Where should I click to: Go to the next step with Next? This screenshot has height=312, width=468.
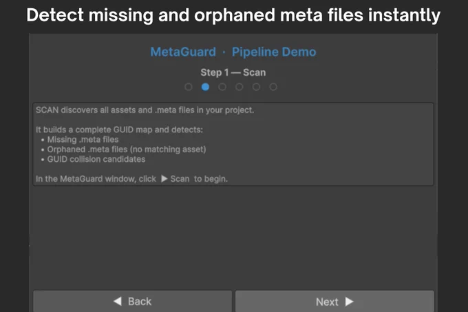coord(334,301)
